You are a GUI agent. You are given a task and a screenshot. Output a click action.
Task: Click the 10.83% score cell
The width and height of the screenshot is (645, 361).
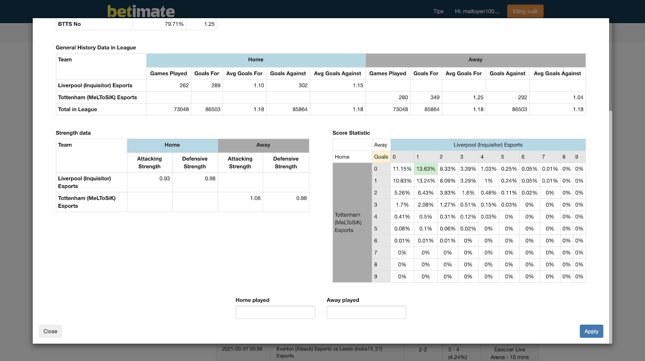(402, 181)
